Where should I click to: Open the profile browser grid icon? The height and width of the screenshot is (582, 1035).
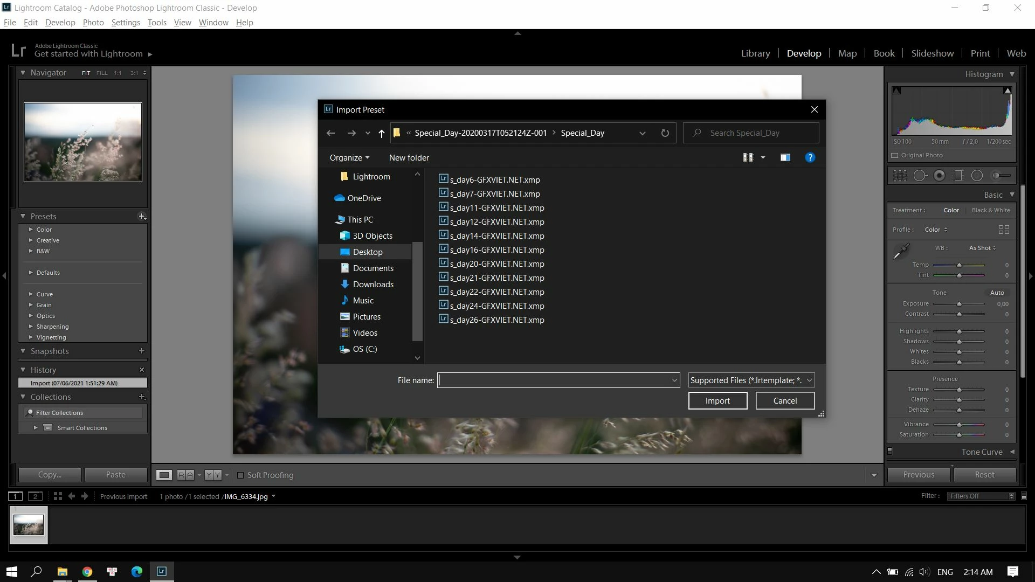(1004, 230)
